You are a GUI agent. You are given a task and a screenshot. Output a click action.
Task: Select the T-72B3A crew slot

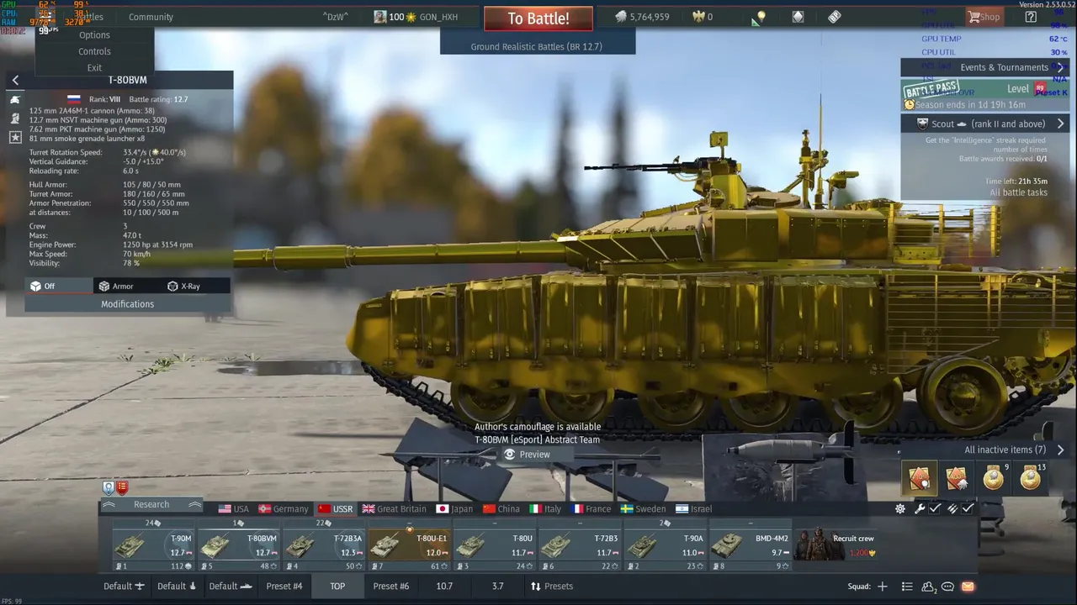324,545
